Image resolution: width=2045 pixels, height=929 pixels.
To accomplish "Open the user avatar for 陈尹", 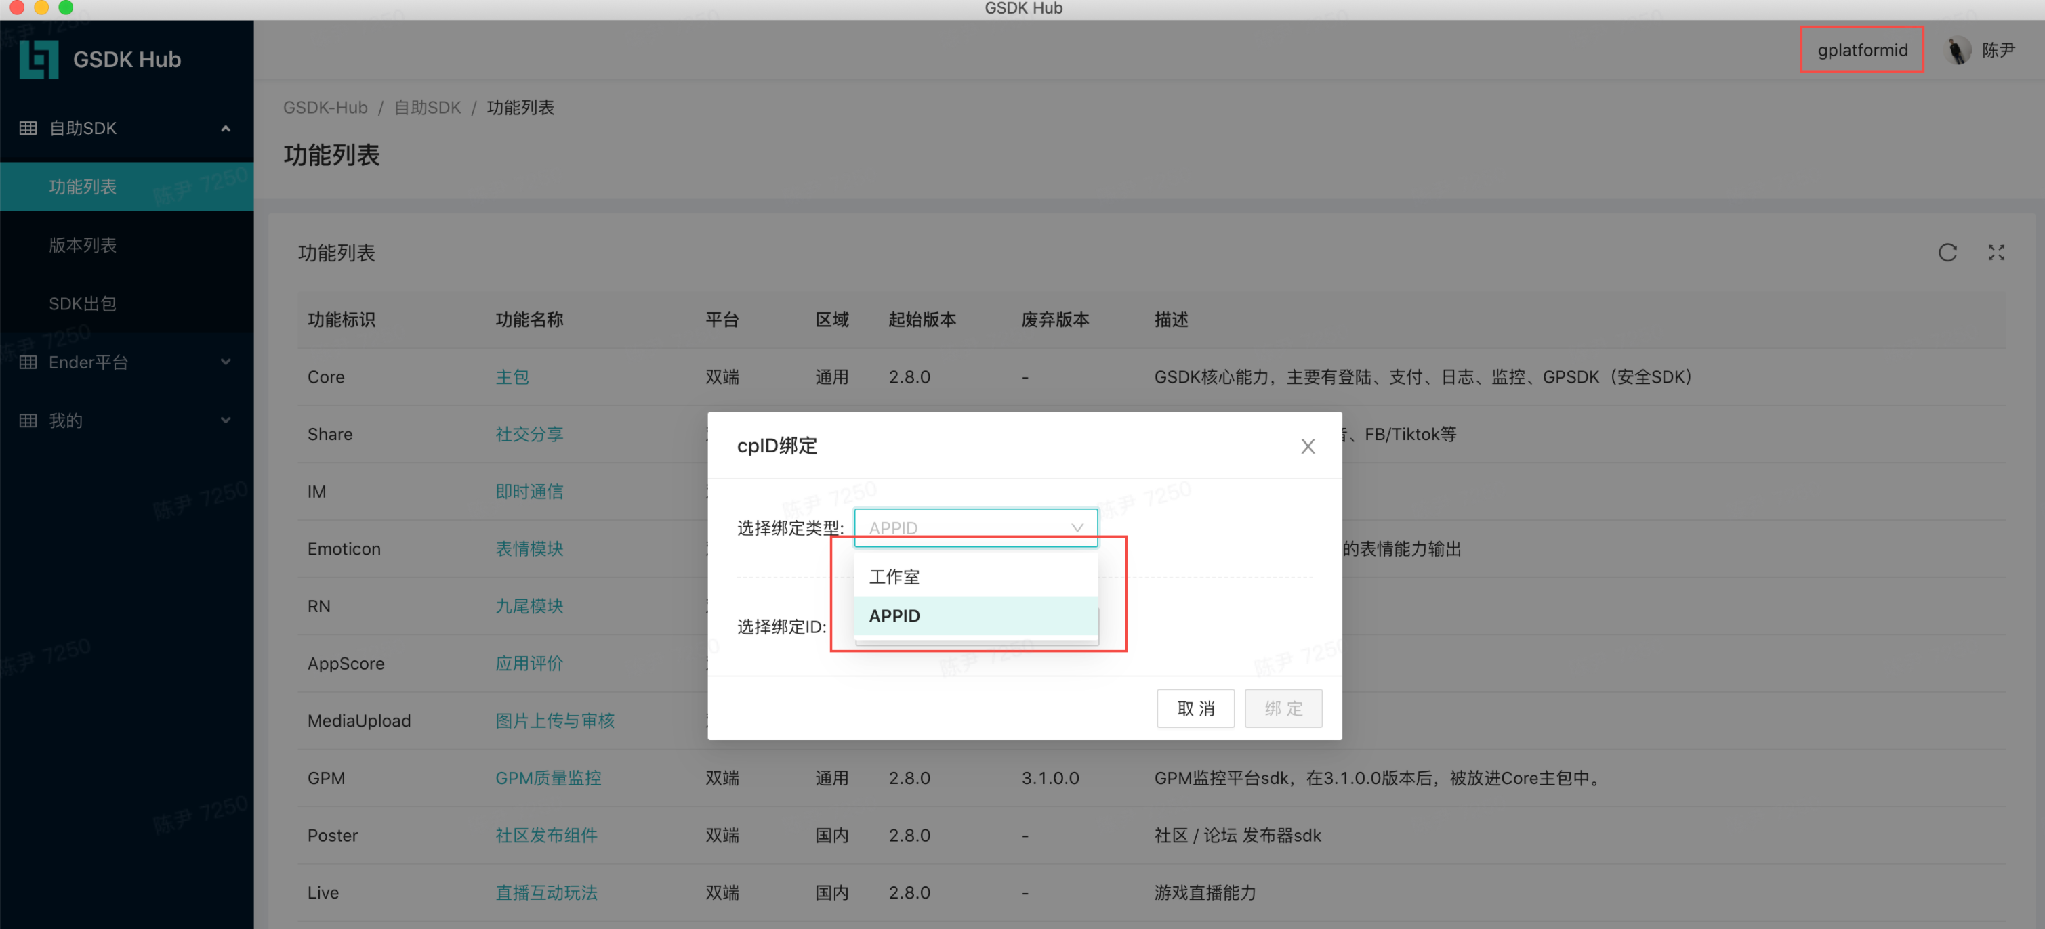I will click(x=1958, y=50).
